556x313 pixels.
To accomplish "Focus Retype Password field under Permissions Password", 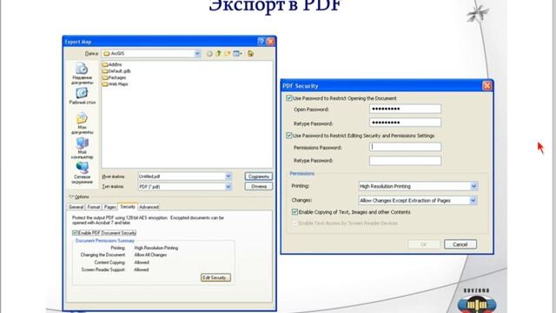I will pyautogui.click(x=405, y=161).
